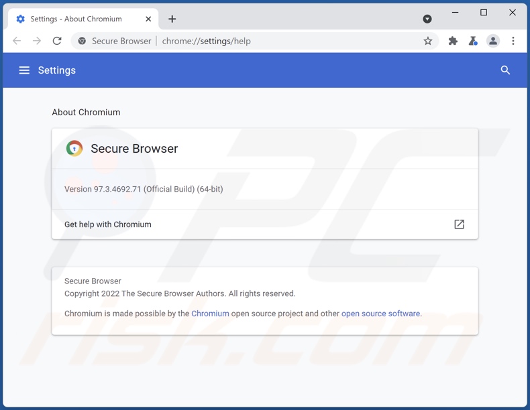Open the three-dot browser menu

pyautogui.click(x=513, y=41)
